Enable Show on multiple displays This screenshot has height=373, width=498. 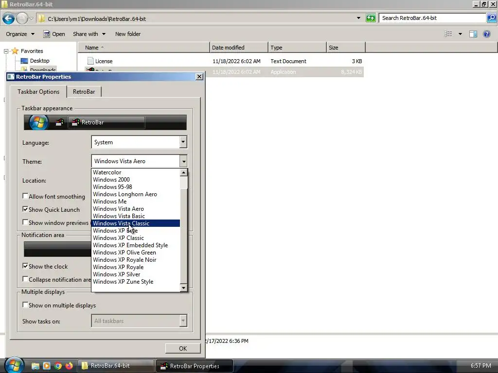[x=25, y=305]
